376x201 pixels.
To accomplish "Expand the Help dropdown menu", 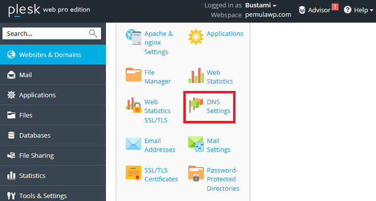I will [x=364, y=10].
